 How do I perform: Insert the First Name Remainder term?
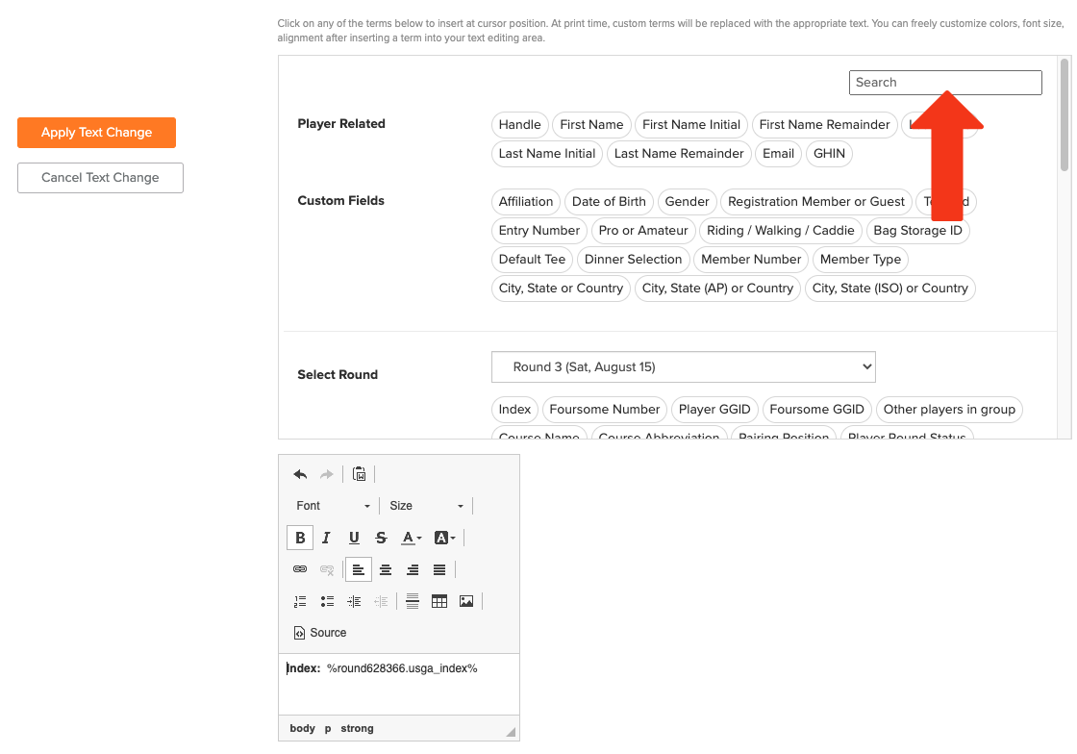[x=824, y=125]
